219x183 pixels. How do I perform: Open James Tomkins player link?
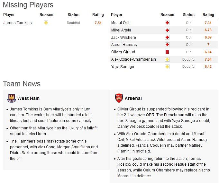[18, 23]
